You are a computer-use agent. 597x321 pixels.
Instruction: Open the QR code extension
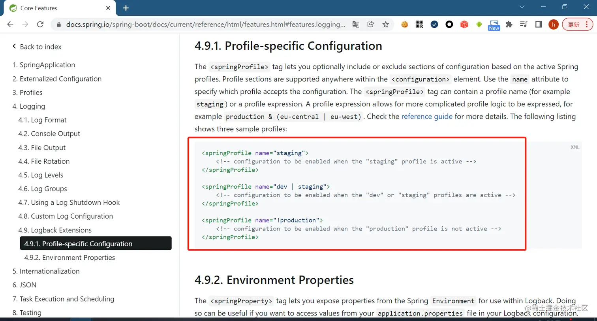pos(419,25)
